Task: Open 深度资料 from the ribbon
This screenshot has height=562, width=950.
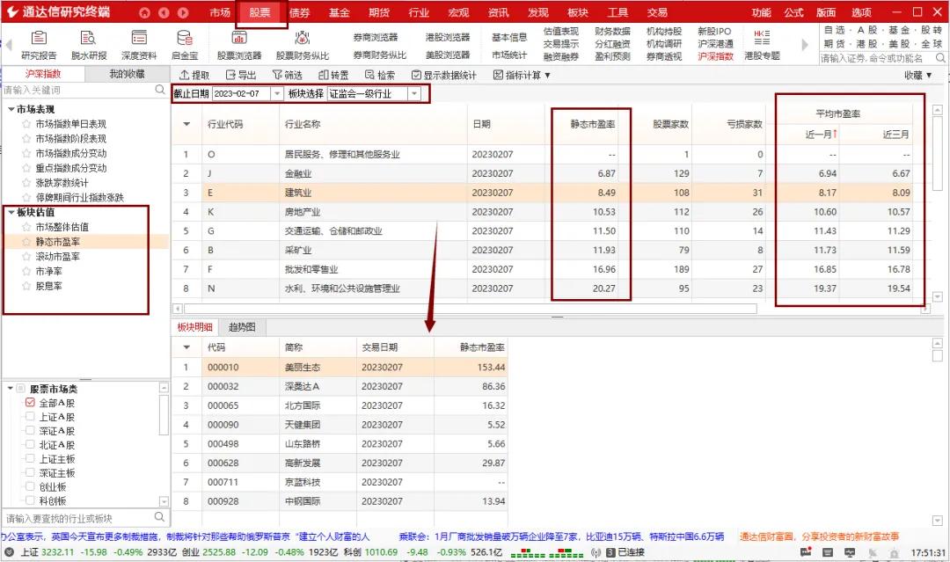Action: click(139, 46)
